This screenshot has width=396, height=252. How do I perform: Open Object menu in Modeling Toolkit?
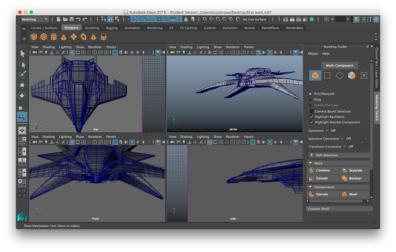click(x=313, y=54)
